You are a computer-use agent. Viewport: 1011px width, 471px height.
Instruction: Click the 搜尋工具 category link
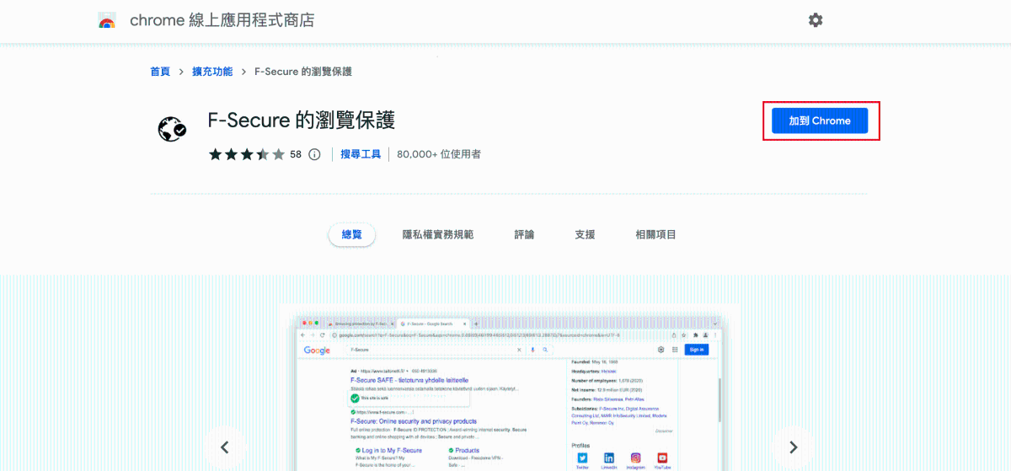click(x=361, y=154)
